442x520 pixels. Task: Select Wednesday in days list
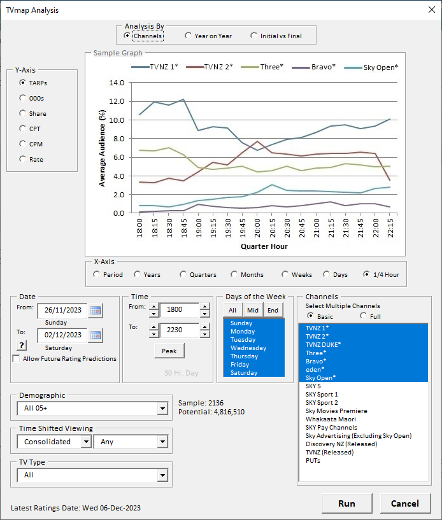point(254,348)
